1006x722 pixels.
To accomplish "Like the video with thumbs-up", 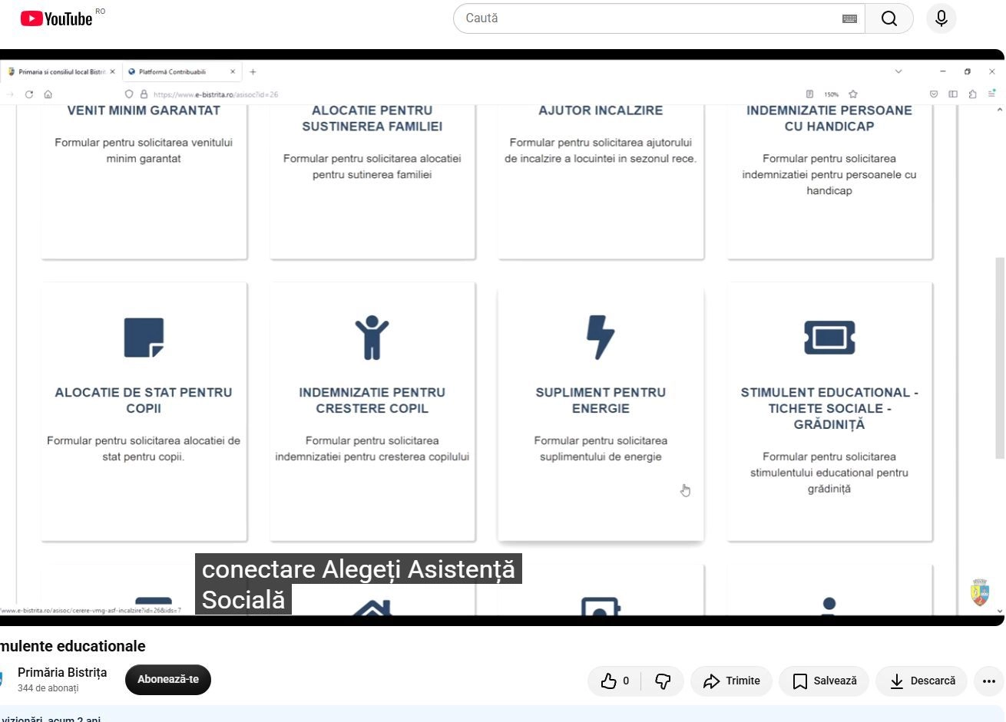I will coord(614,681).
